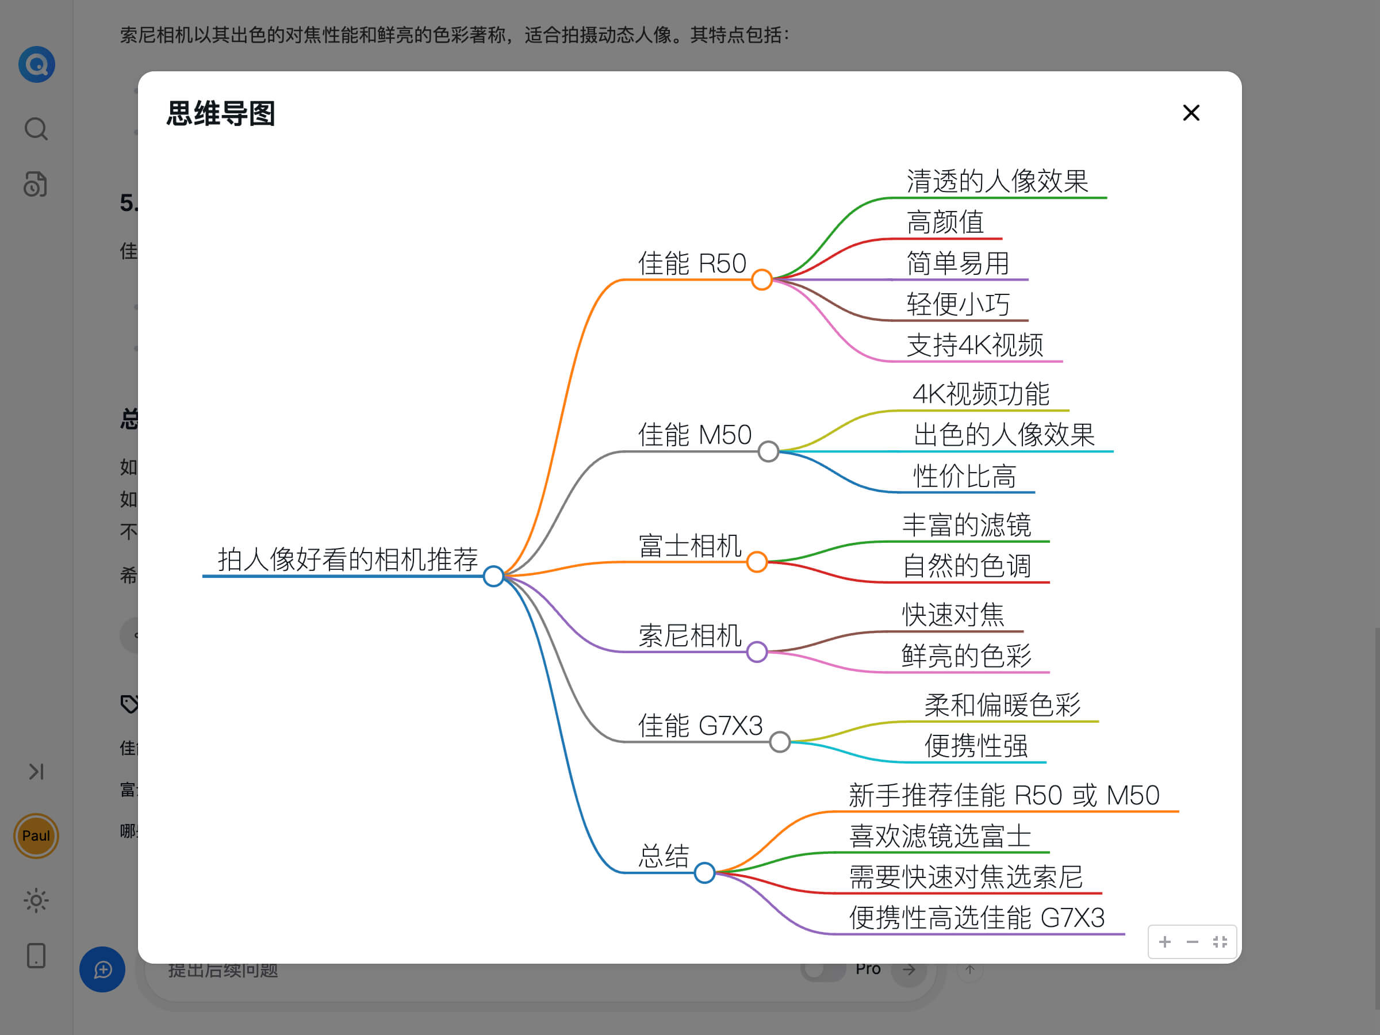Click leaf node 简单易用
The width and height of the screenshot is (1380, 1035).
pyautogui.click(x=957, y=263)
